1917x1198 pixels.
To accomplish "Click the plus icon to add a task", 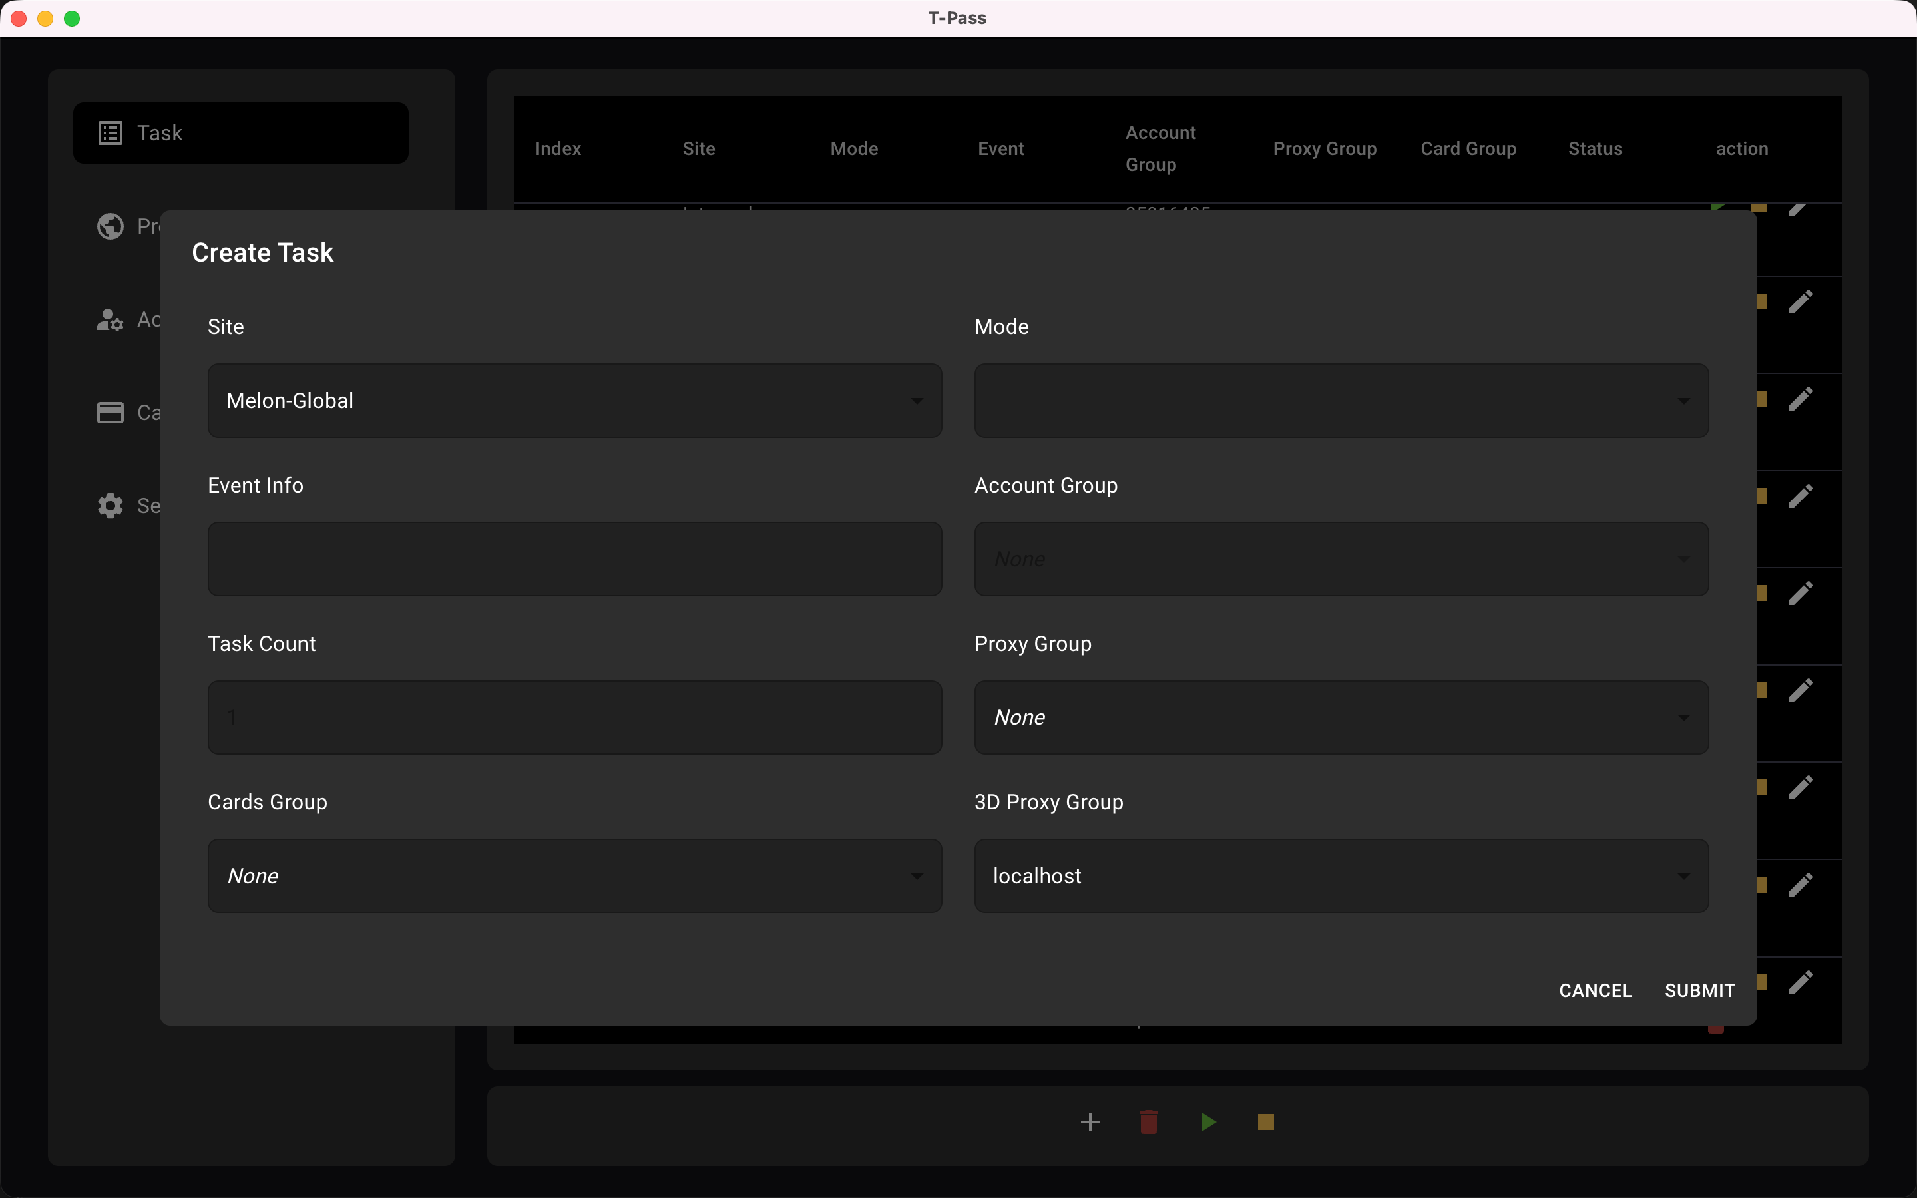I will click(x=1090, y=1122).
